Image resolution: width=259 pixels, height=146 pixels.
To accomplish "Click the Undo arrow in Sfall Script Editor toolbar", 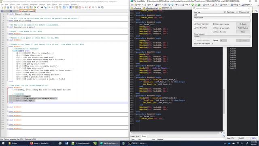I will (x=169, y=5).
